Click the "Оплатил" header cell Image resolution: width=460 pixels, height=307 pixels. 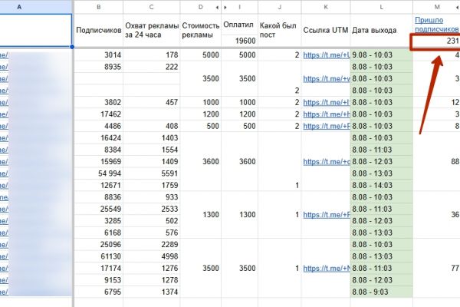point(239,25)
